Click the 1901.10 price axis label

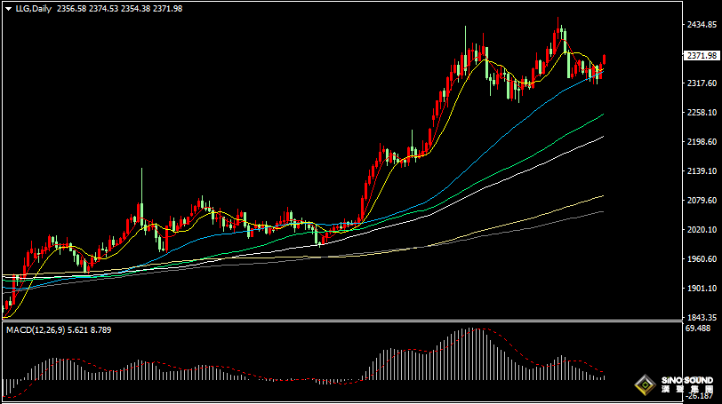[701, 289]
